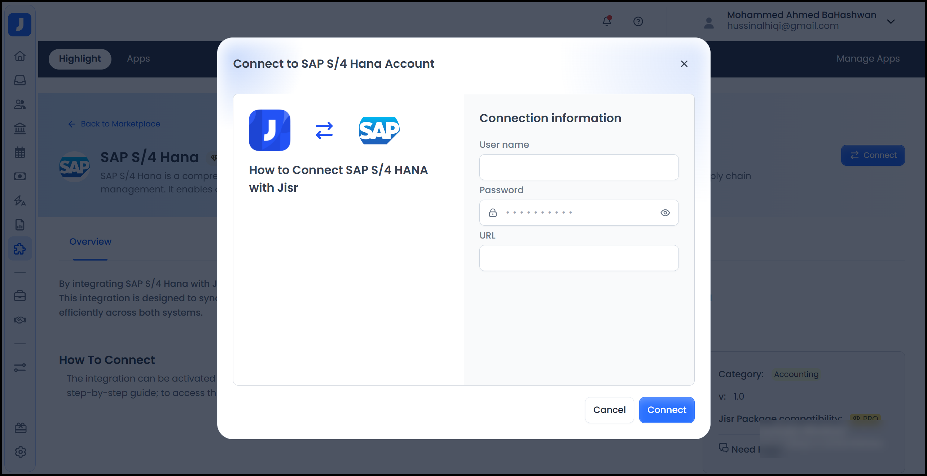
Task: Open the notifications bell
Action: (x=607, y=21)
